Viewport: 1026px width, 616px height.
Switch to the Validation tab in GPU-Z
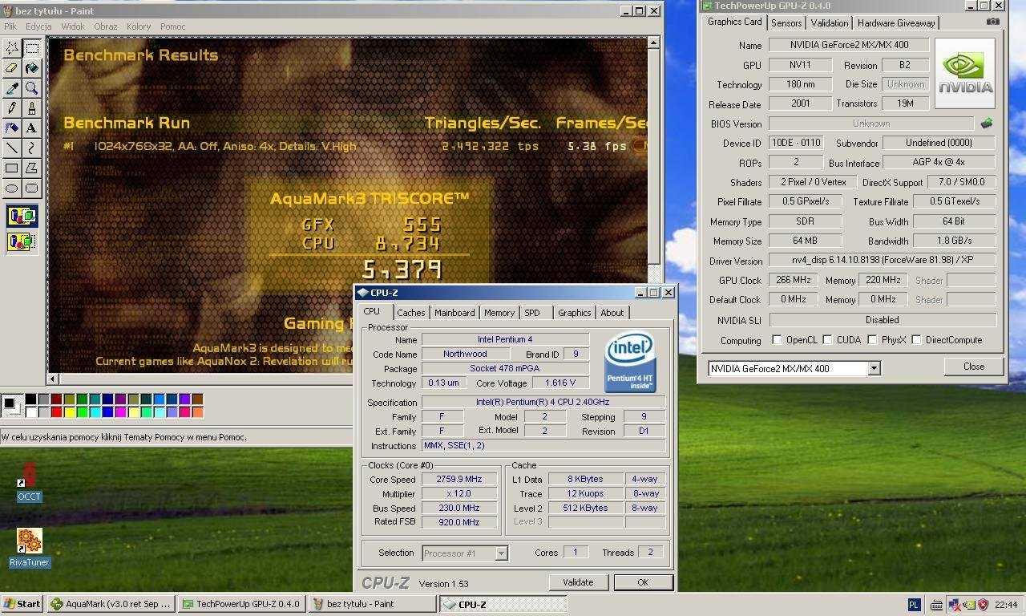(x=829, y=23)
